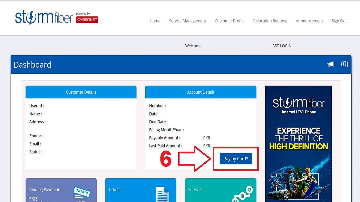Click the 'Email :' label
Image resolution: width=360 pixels, height=202 pixels.
click(x=35, y=144)
